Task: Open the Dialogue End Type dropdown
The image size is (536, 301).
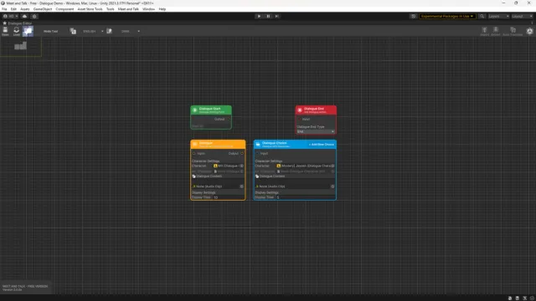Action: [x=316, y=131]
